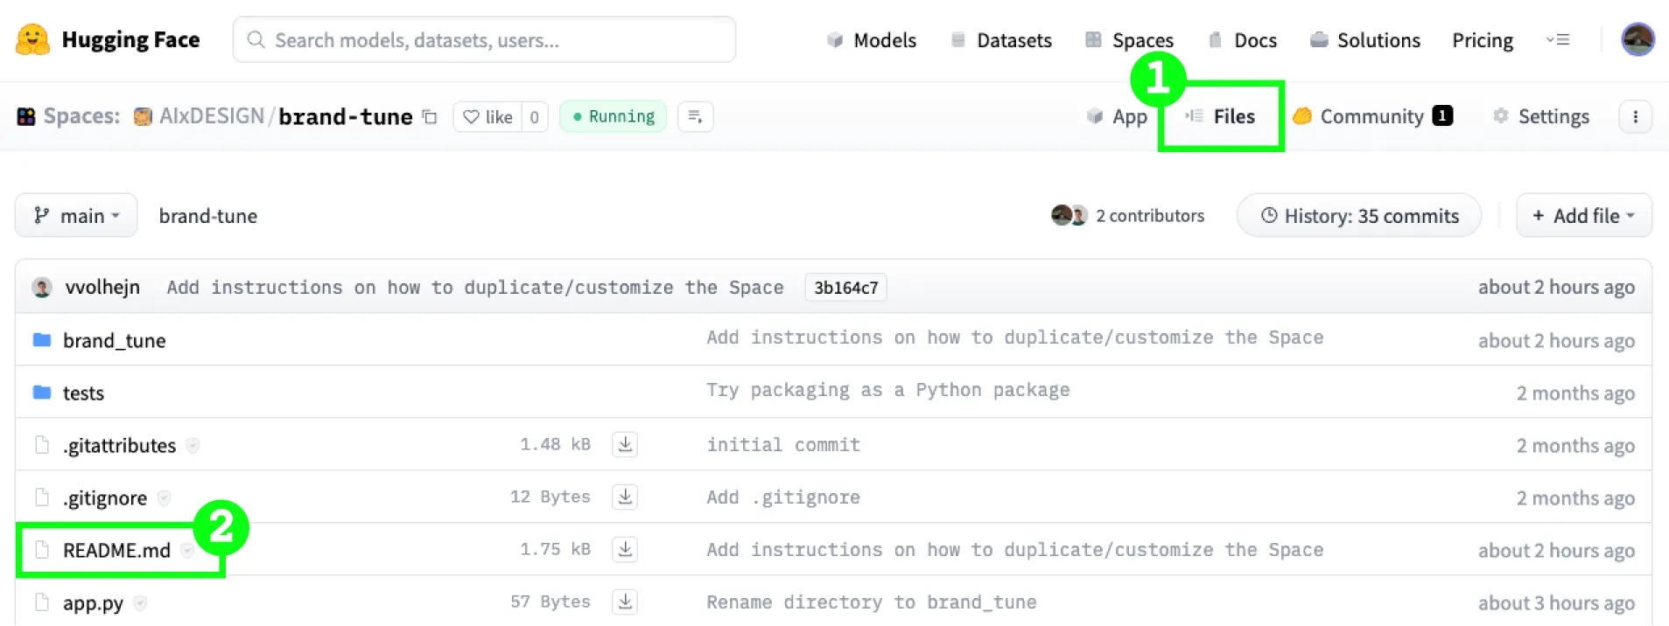Download the README.md file
1669x626 pixels.
click(x=625, y=549)
